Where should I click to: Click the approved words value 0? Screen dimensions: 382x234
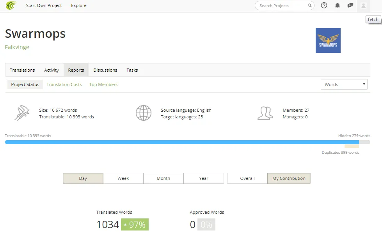(193, 225)
